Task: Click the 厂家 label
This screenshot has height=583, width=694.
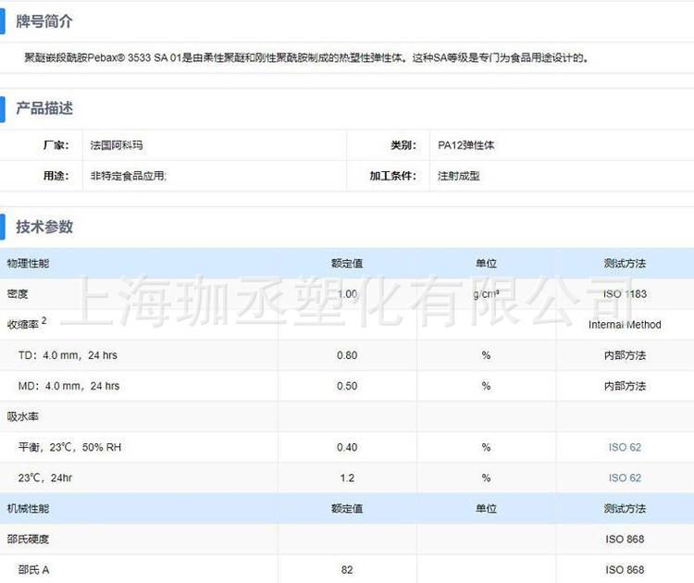Action: [x=56, y=145]
